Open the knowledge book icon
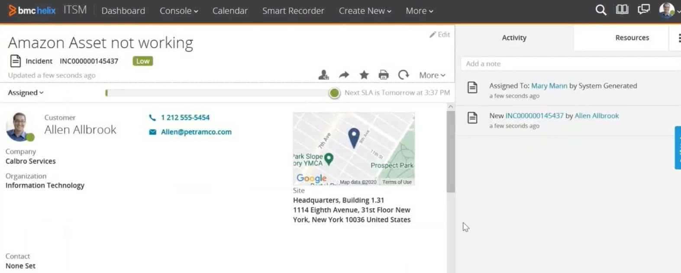Viewport: 681px width, 273px height. coord(622,10)
